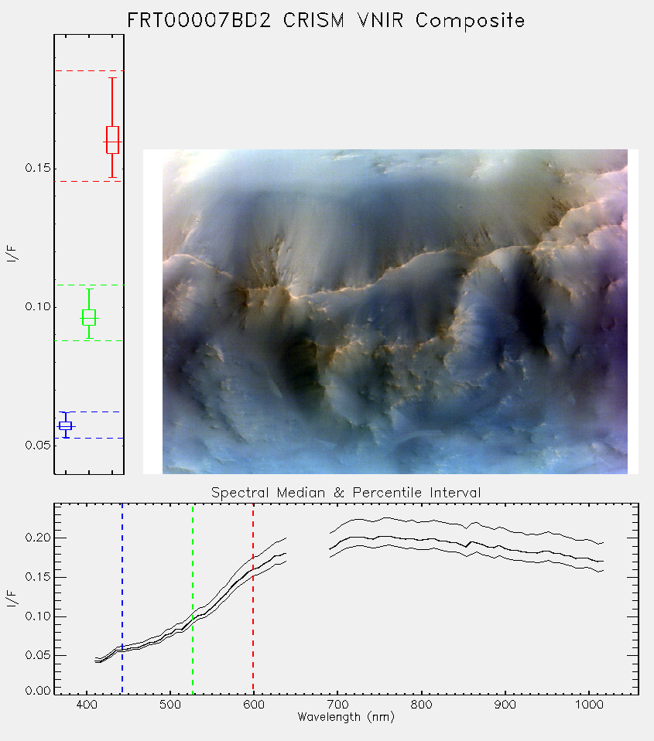The height and width of the screenshot is (741, 654).
Task: Click the Spectral Median & Percentile Interval heading
Action: [346, 493]
